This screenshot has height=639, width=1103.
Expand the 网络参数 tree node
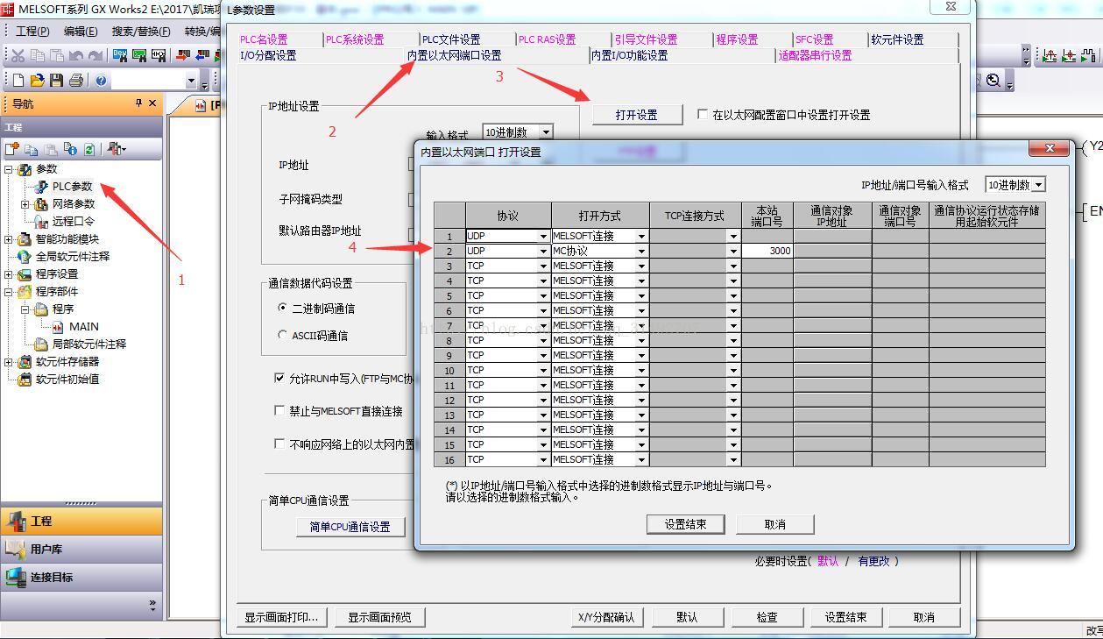25,204
